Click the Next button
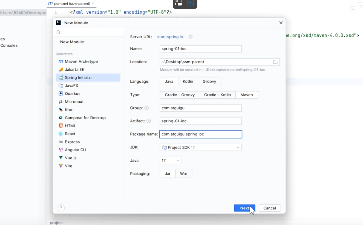 [244, 208]
